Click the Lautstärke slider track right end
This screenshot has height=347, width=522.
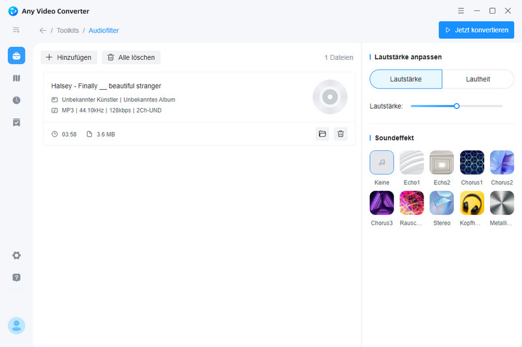(500, 106)
